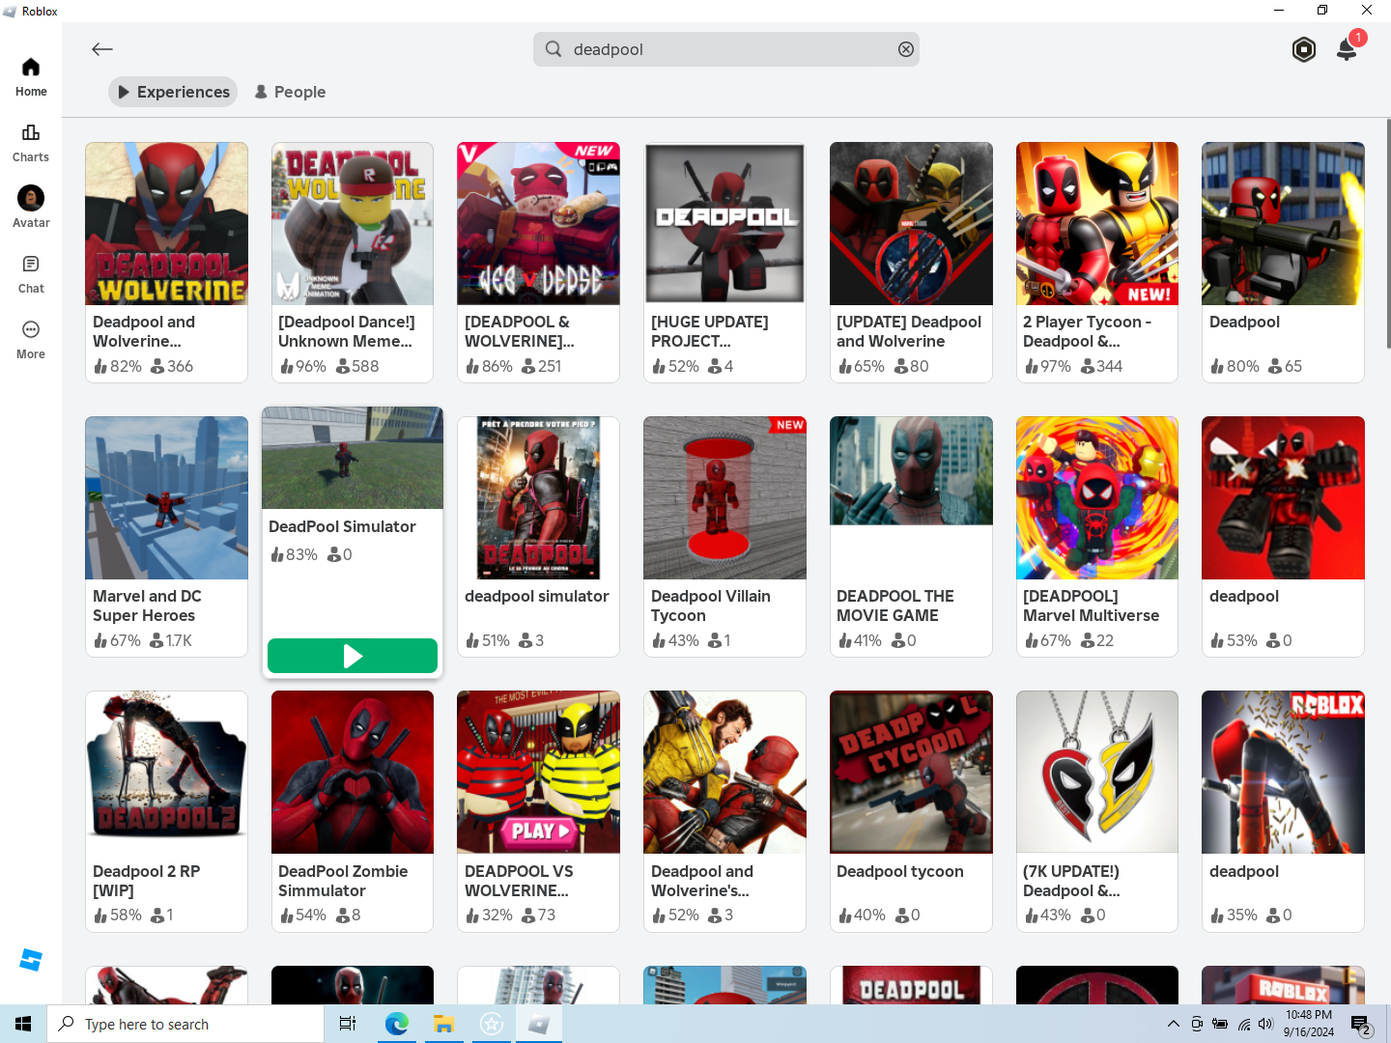Viewport: 1391px width, 1043px height.
Task: Open the deadpool experience rated 35%
Action: click(1283, 811)
